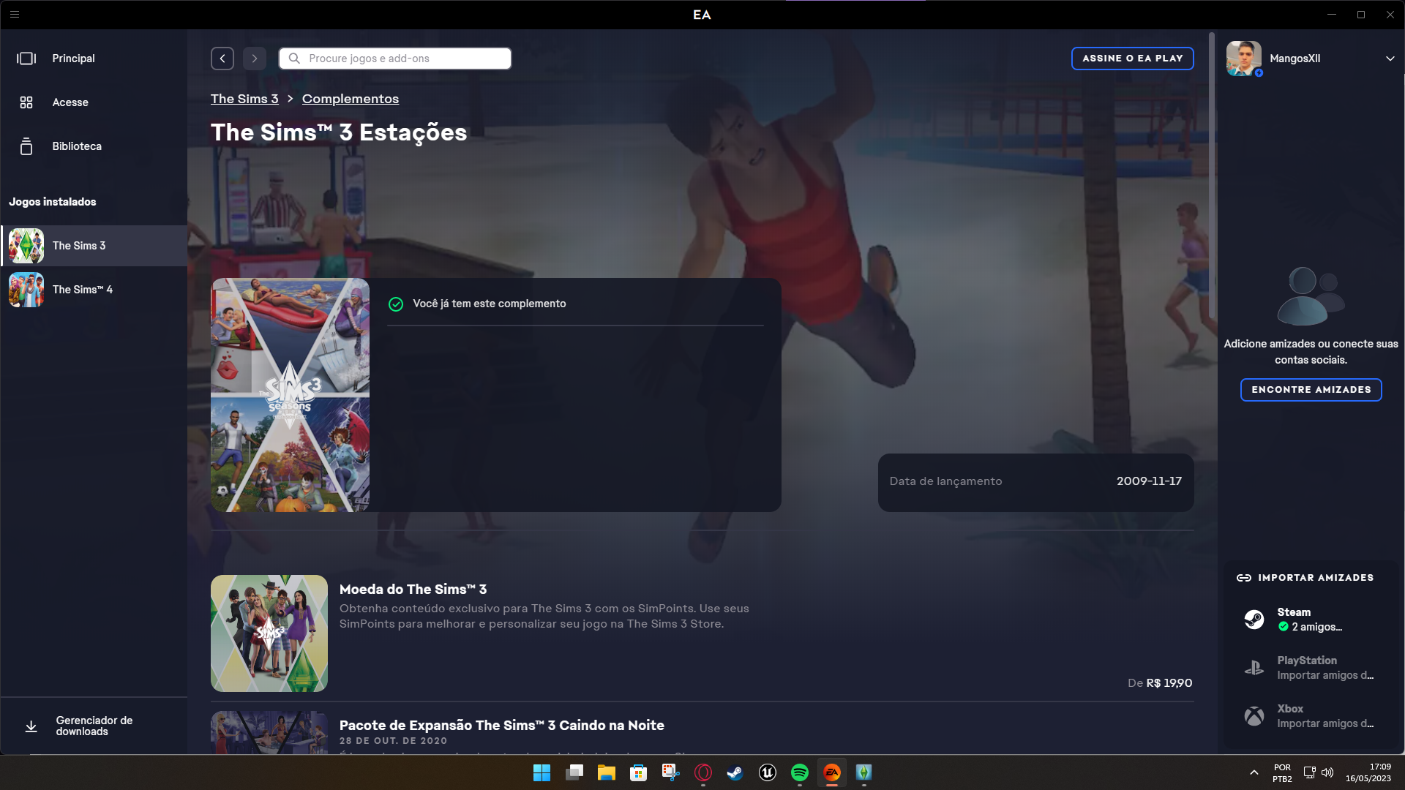Click The Sims game taskbar icon
This screenshot has width=1405, height=790.
(x=863, y=772)
